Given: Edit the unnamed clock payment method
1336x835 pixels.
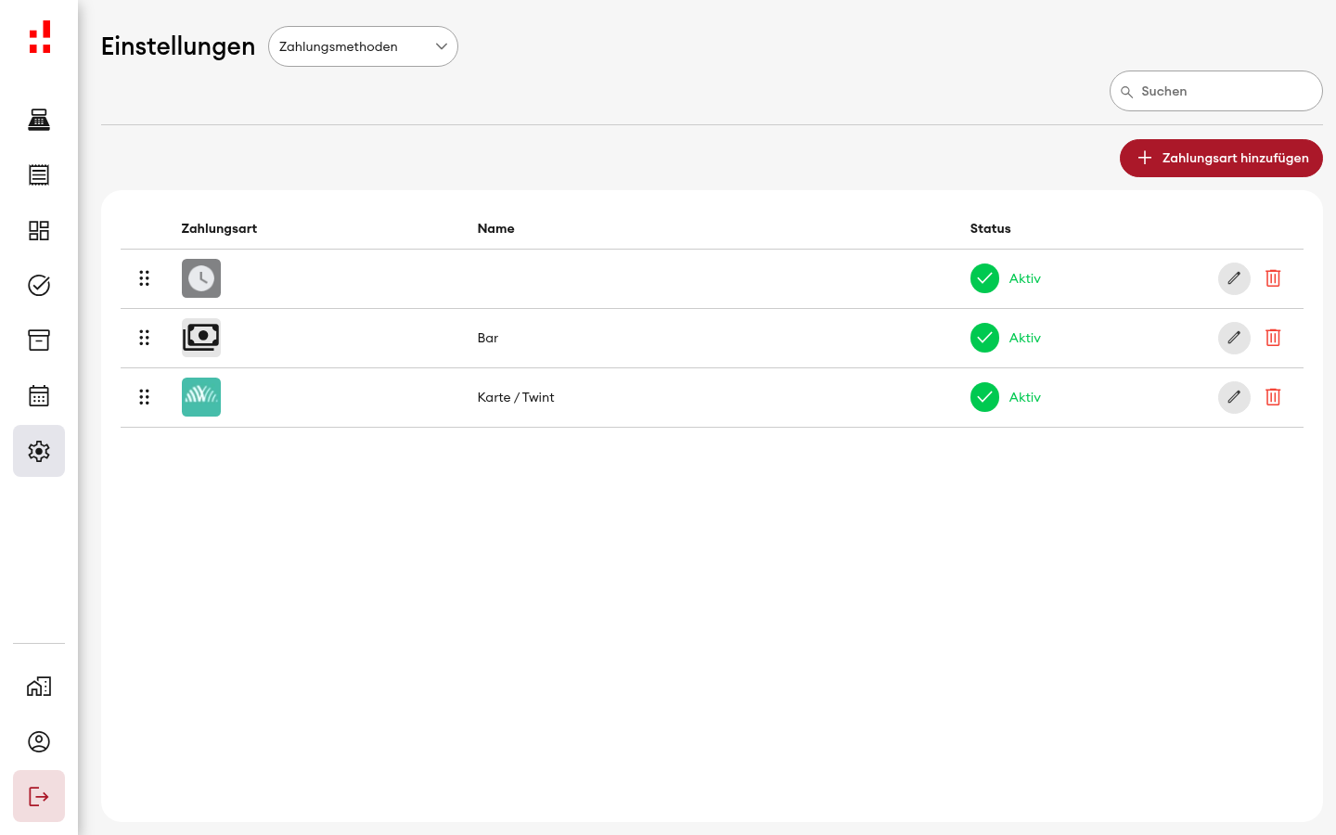Looking at the screenshot, I should (x=1234, y=278).
